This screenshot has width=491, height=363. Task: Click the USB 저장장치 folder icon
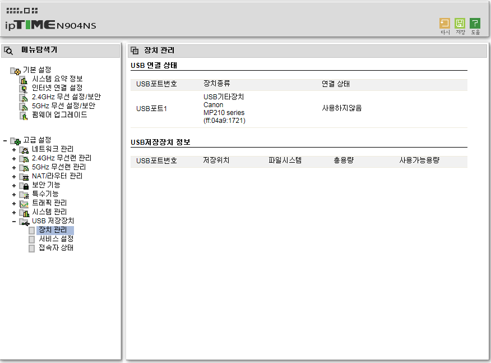click(x=25, y=222)
